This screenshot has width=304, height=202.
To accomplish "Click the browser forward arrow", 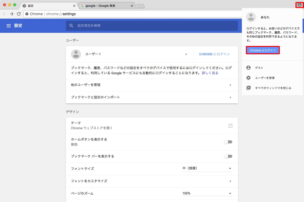I will pyautogui.click(x=12, y=14).
